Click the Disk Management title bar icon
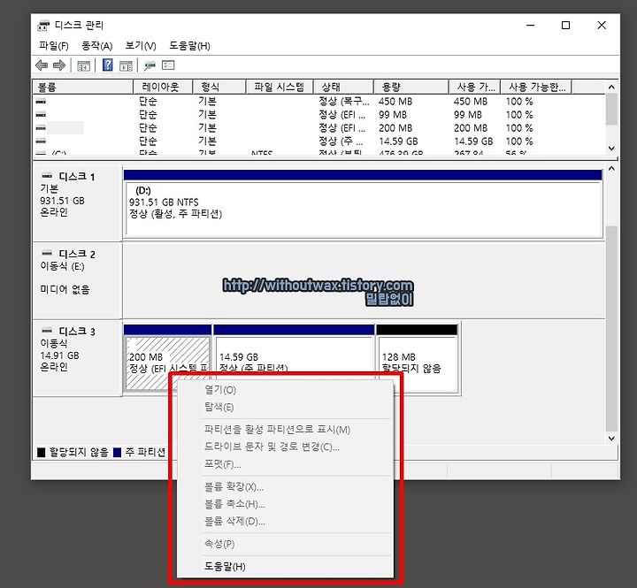Image resolution: width=637 pixels, height=588 pixels. click(43, 25)
